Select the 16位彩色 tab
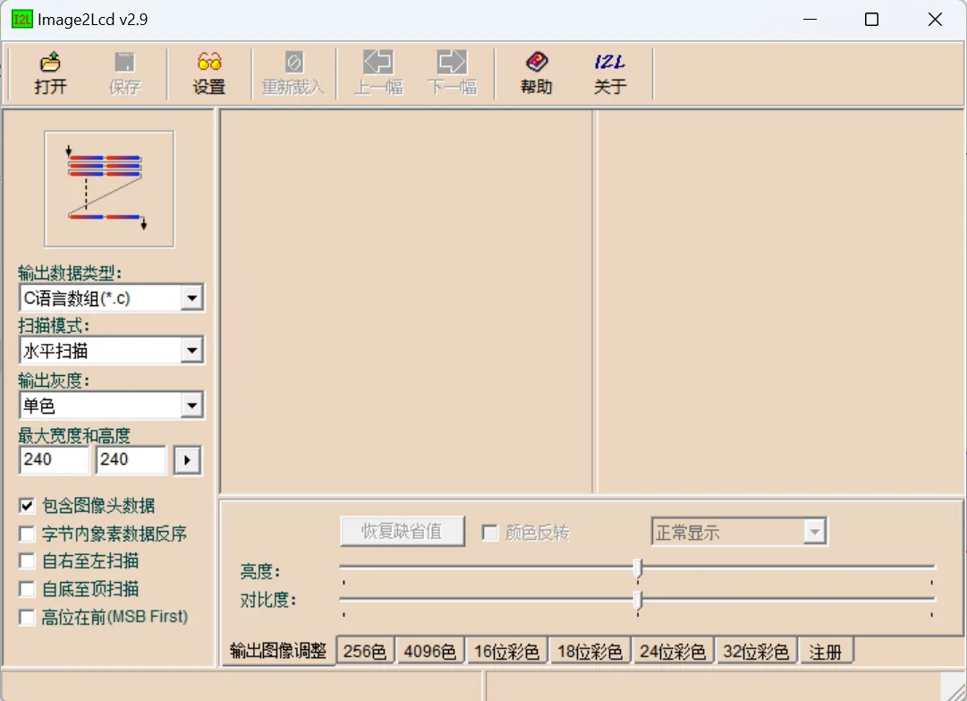Screen dimensions: 967x701 [506, 652]
